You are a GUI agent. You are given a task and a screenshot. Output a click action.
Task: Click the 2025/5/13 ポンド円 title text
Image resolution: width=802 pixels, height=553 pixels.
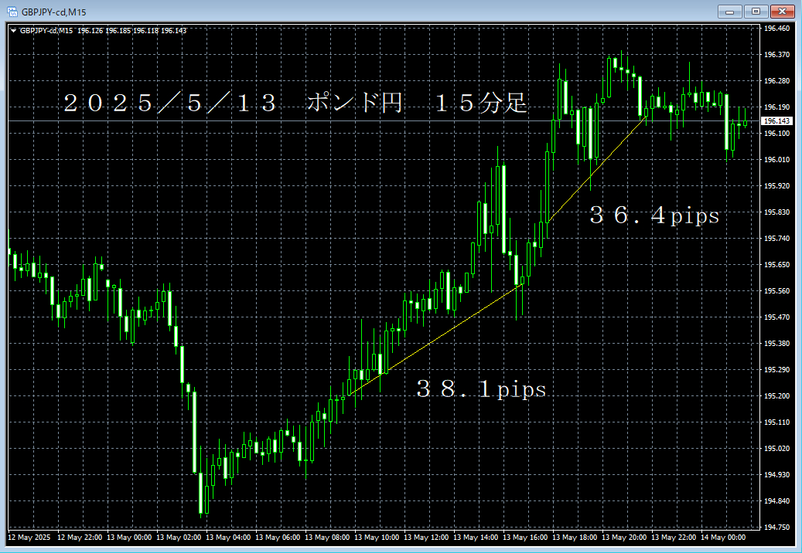click(294, 103)
